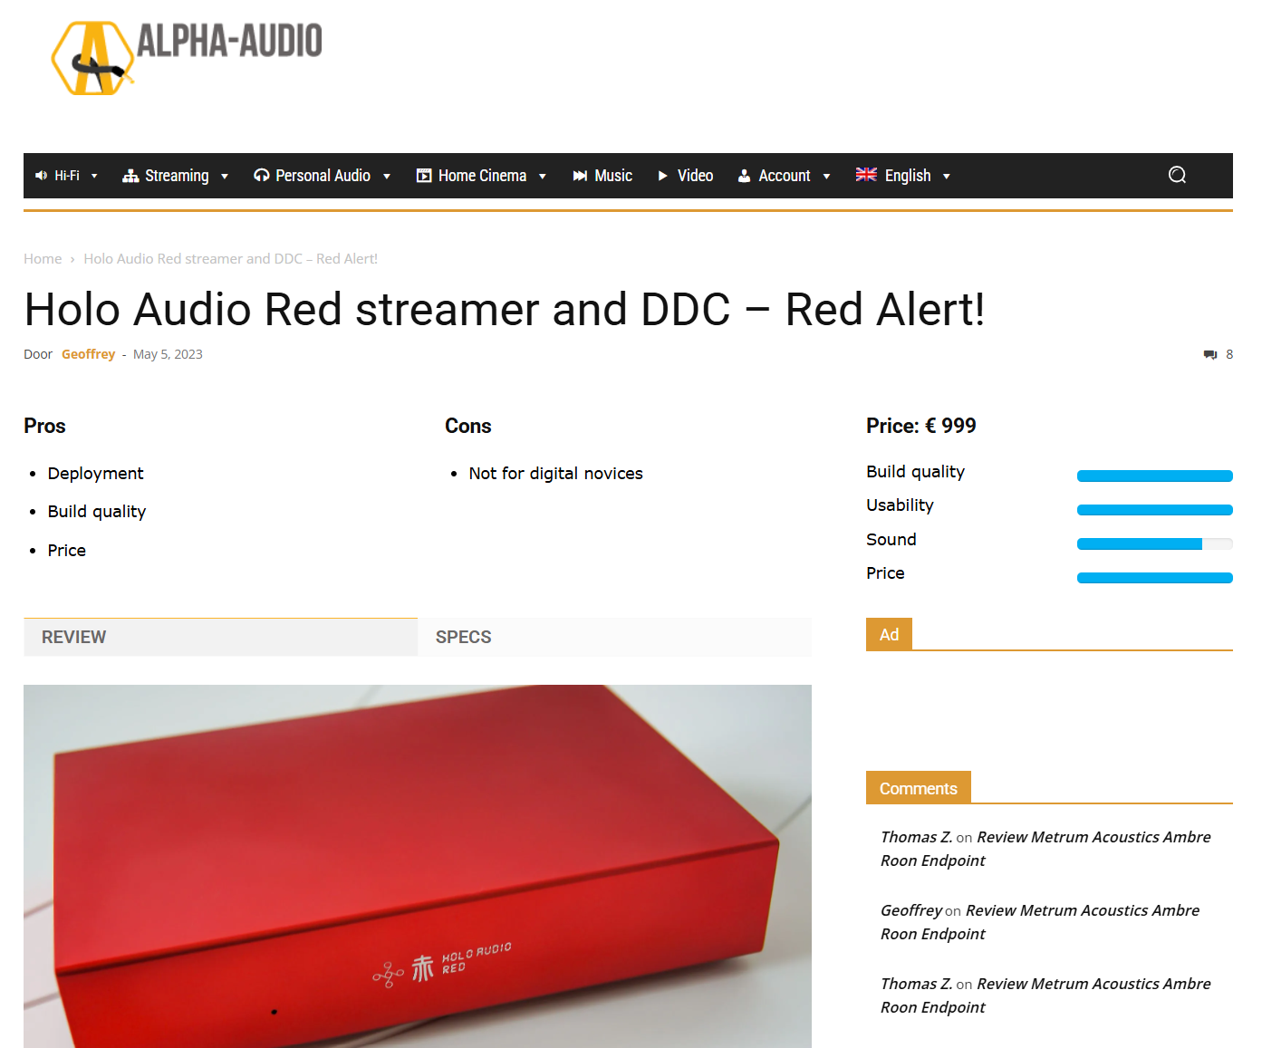Click the Holo Audio Red product image
This screenshot has height=1048, width=1262.
tap(418, 866)
